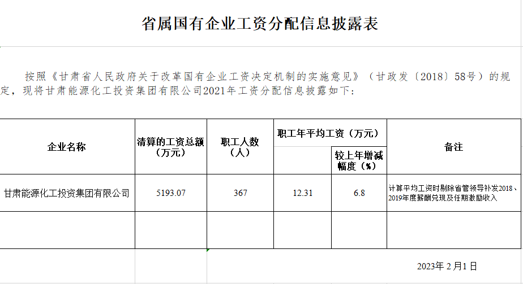Select the date cell 2023年2月1日
Screen dimensions: 523x284
point(447,266)
